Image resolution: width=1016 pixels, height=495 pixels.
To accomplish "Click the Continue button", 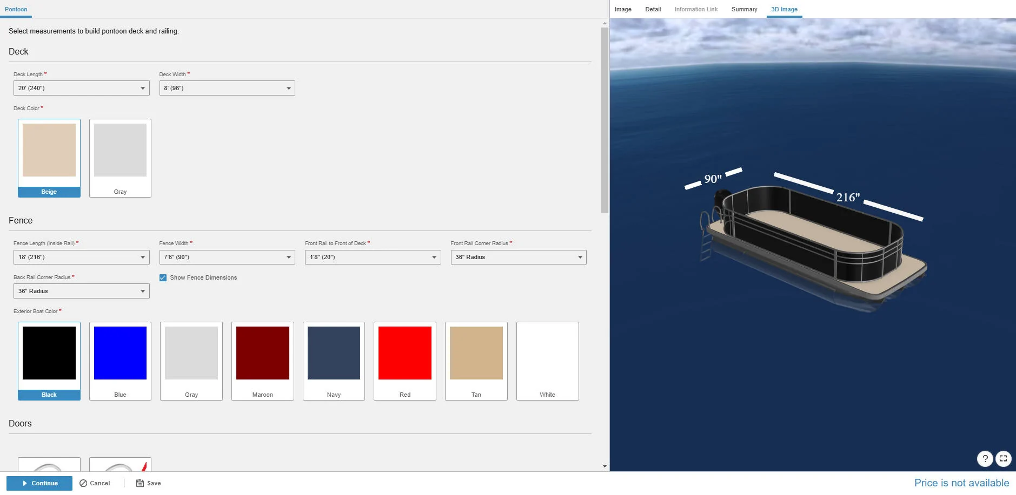I will pyautogui.click(x=39, y=483).
